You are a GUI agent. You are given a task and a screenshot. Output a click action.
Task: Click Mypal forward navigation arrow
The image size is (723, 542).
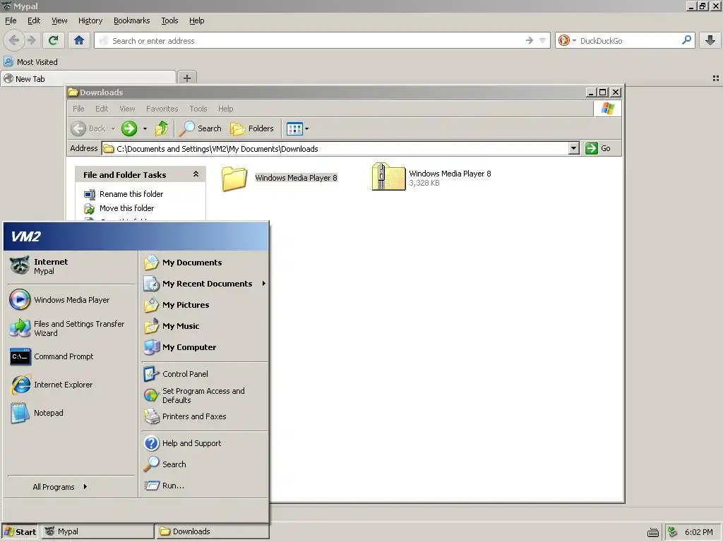pyautogui.click(x=31, y=40)
